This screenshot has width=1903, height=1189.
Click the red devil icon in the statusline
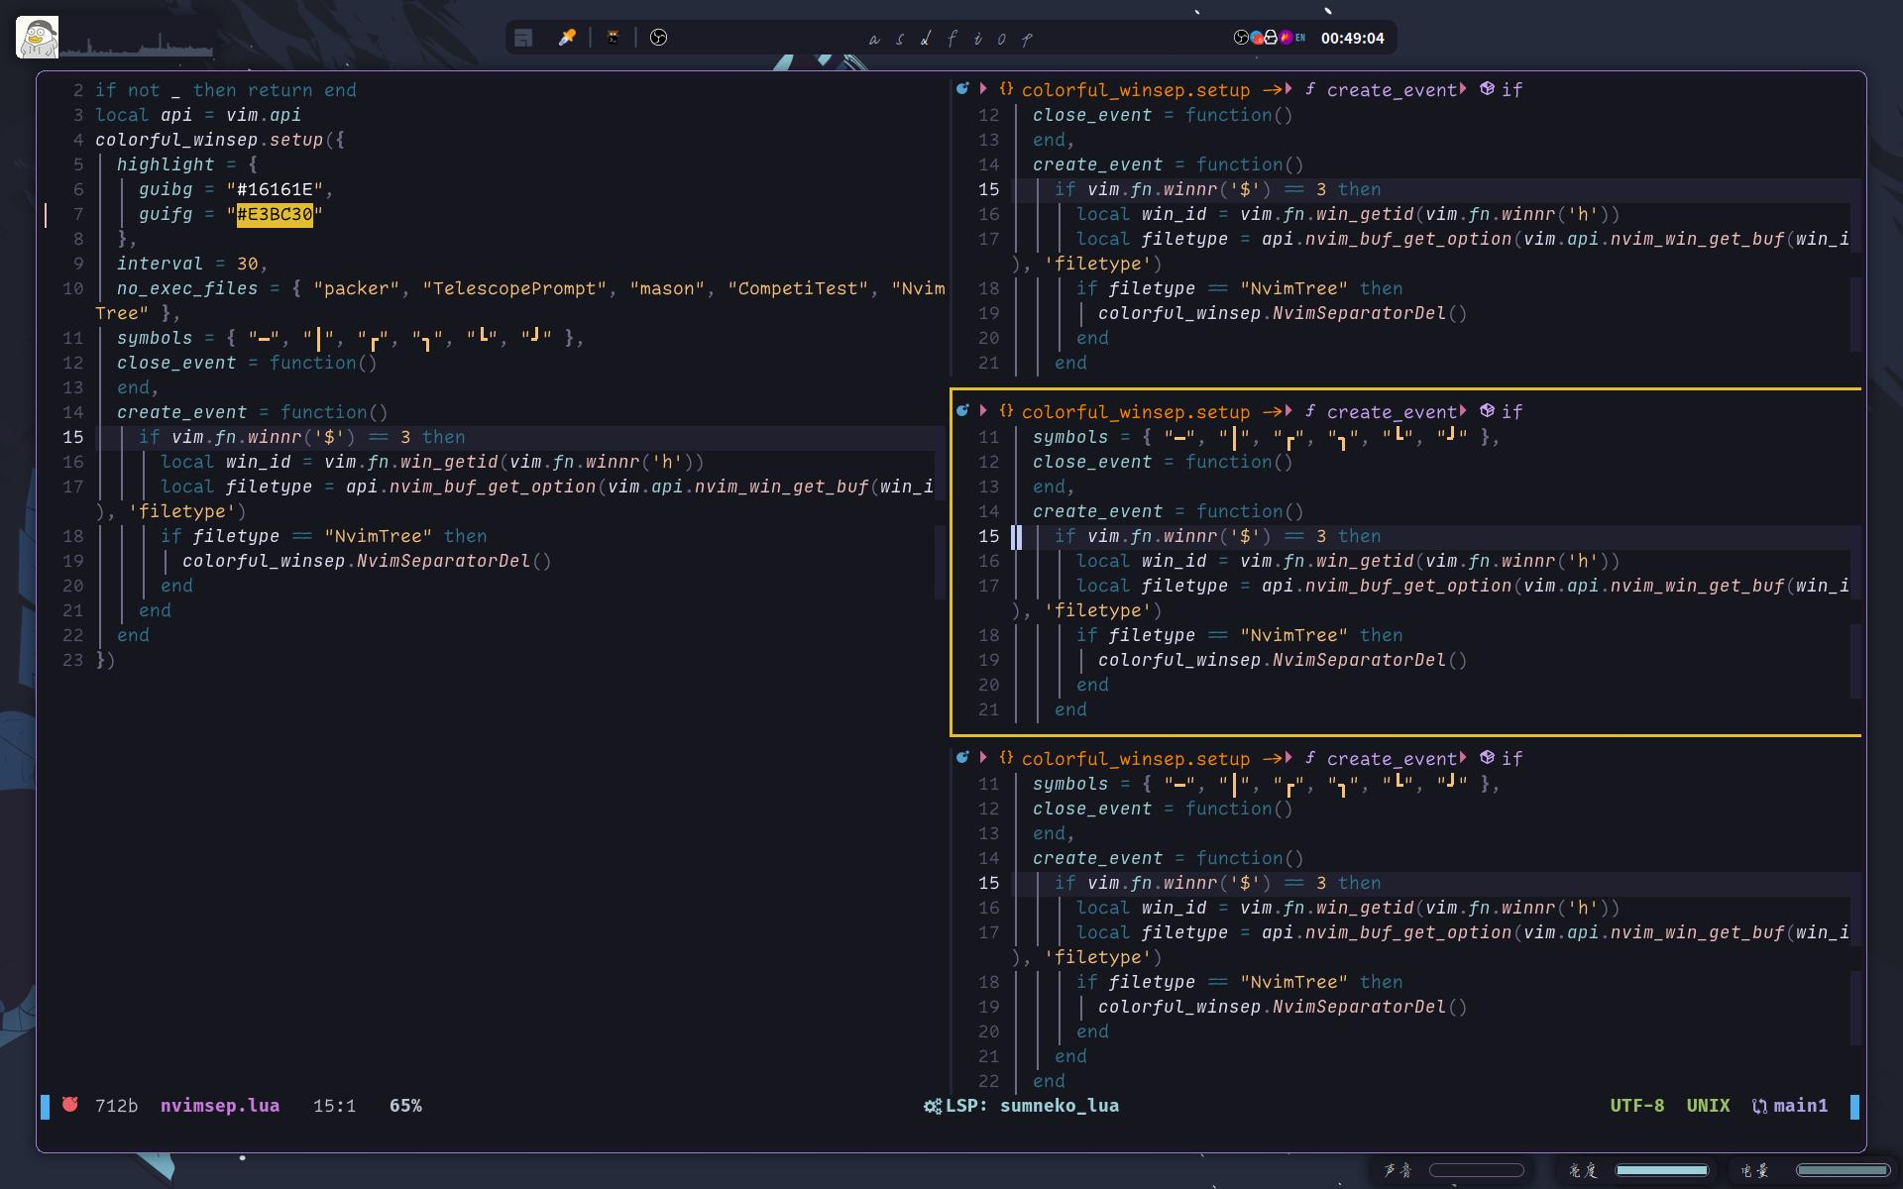70,1105
